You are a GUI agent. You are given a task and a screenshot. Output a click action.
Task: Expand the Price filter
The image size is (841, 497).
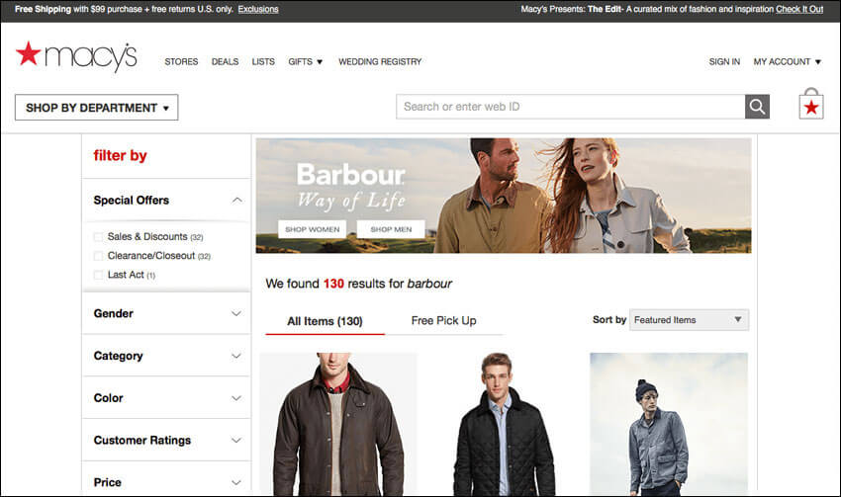click(167, 482)
